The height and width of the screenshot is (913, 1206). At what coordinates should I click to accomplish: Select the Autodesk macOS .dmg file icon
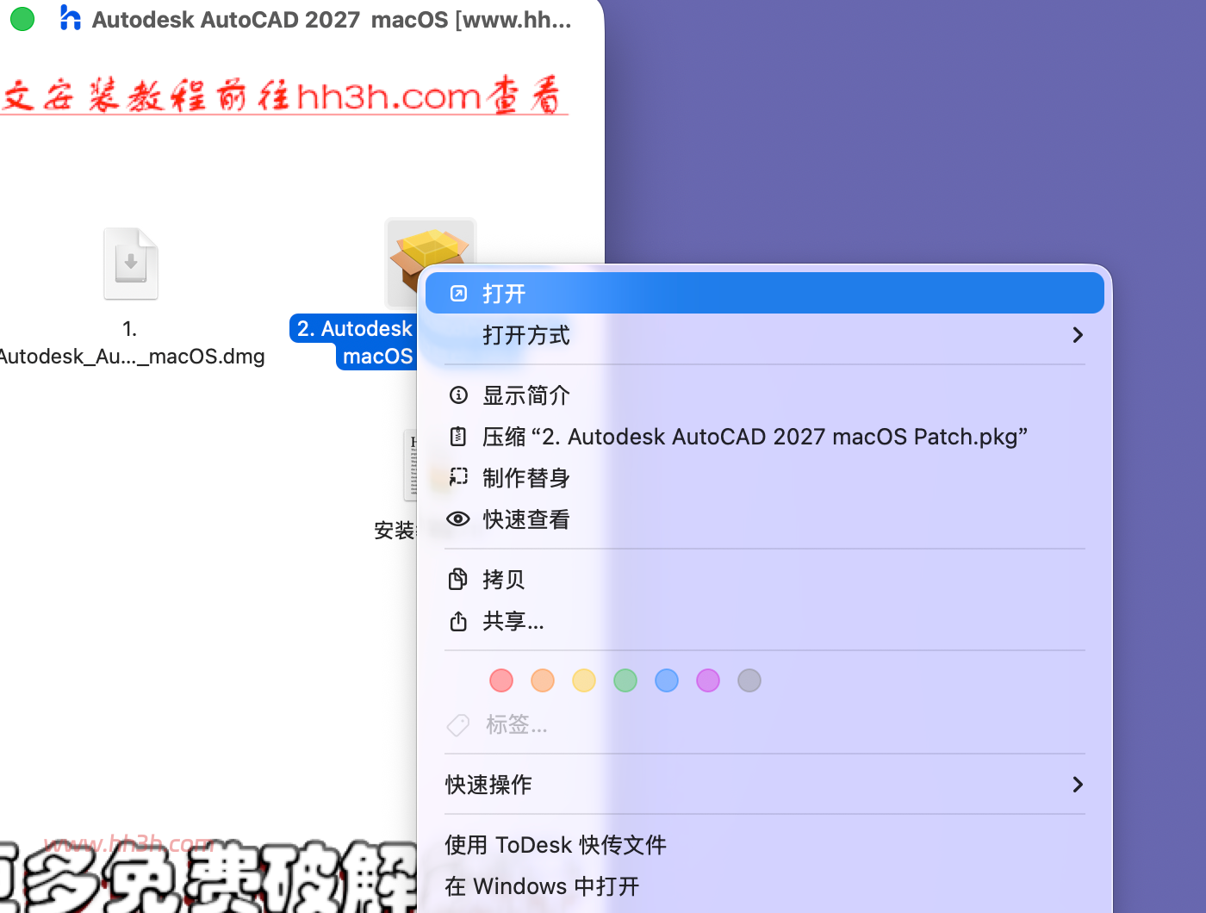point(131,264)
